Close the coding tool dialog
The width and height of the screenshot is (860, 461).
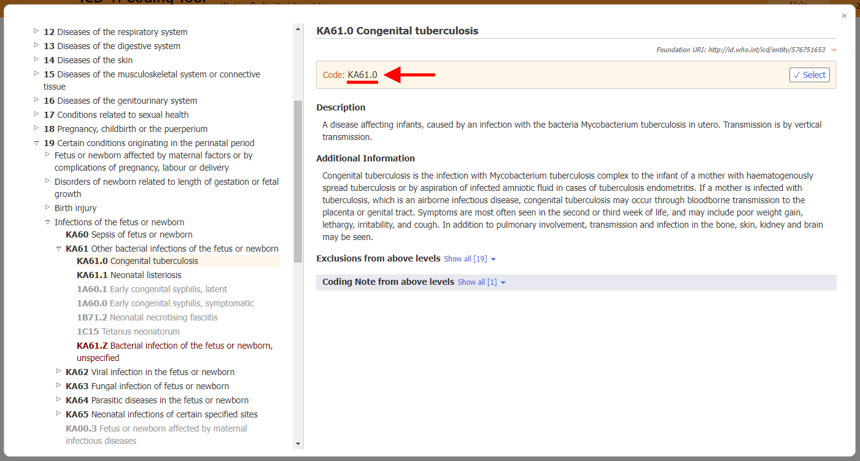[x=844, y=15]
